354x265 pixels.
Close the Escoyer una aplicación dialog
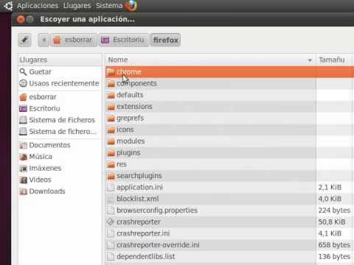21,19
